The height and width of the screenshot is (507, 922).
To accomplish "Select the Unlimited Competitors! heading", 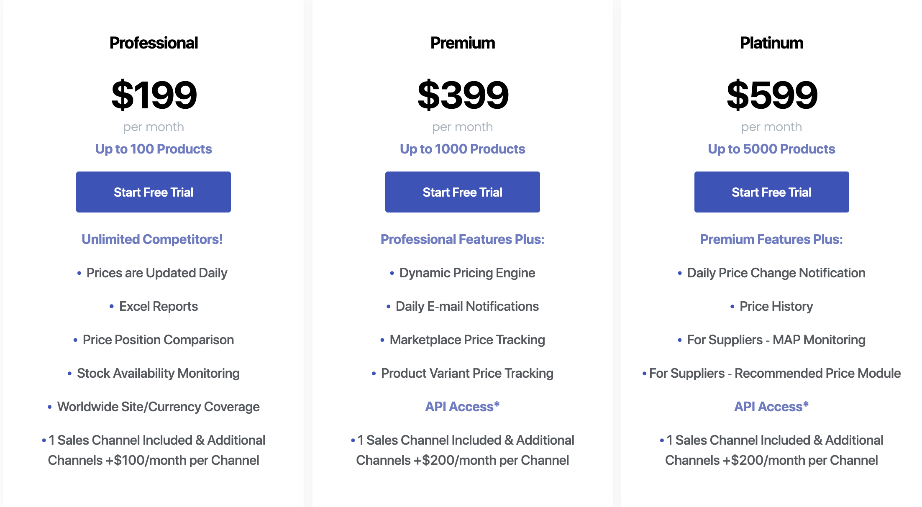I will 152,239.
